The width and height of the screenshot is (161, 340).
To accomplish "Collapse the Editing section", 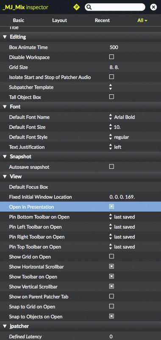I will [5, 37].
